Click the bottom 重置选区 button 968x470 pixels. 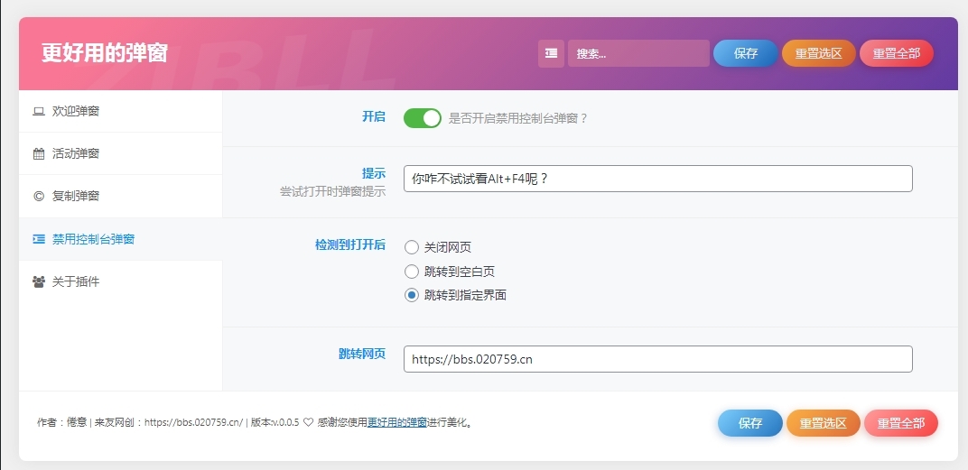[823, 423]
